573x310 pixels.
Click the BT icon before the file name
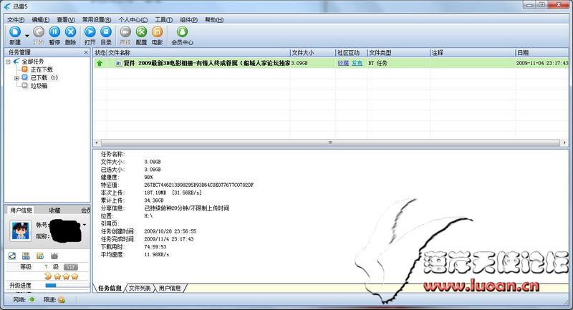pyautogui.click(x=118, y=63)
